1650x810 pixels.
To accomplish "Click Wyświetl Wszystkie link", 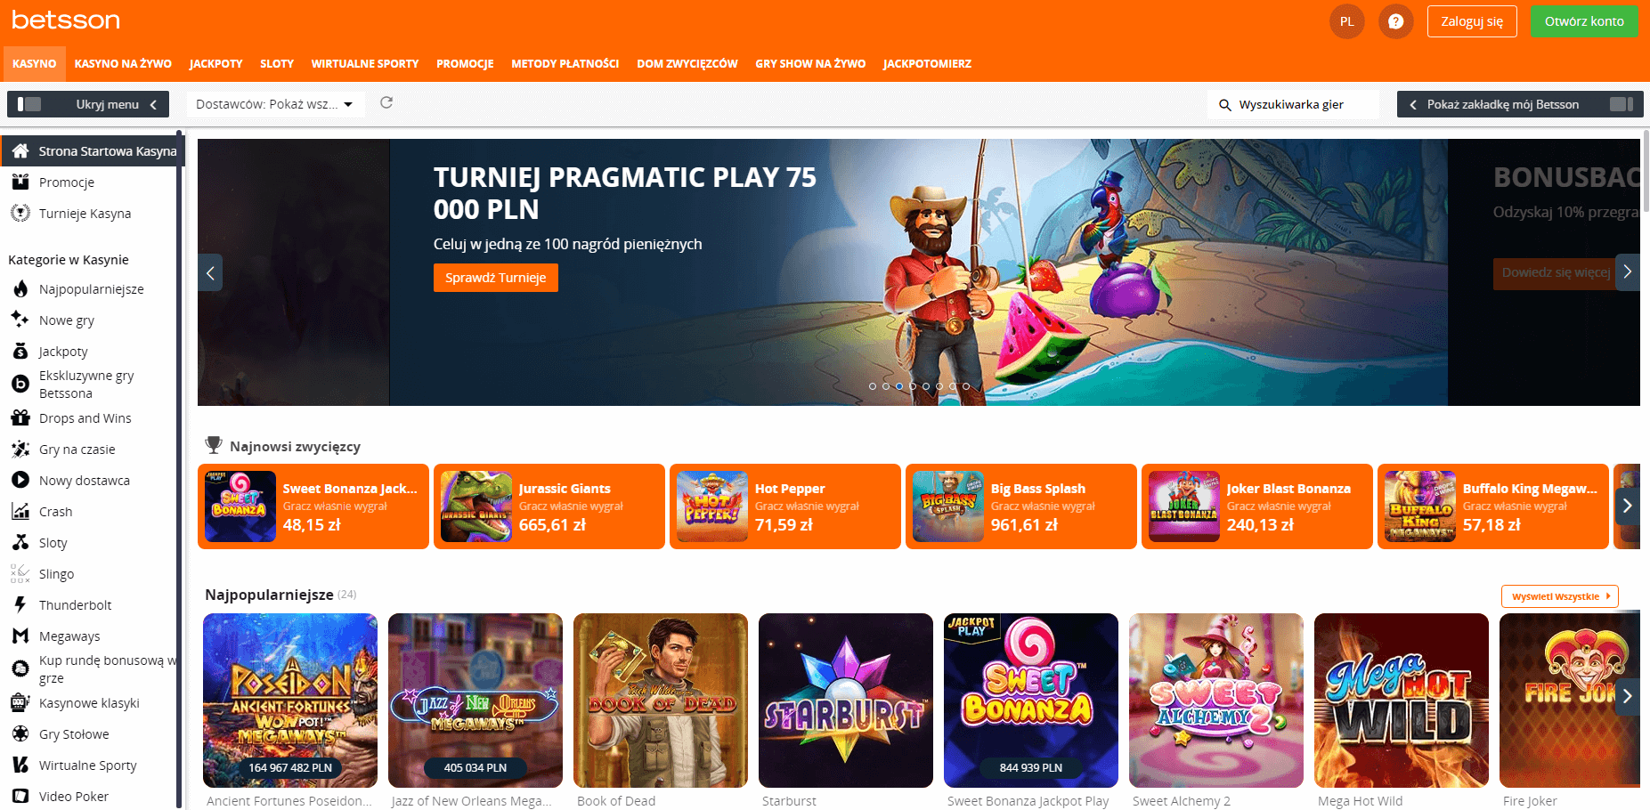I will [1560, 596].
